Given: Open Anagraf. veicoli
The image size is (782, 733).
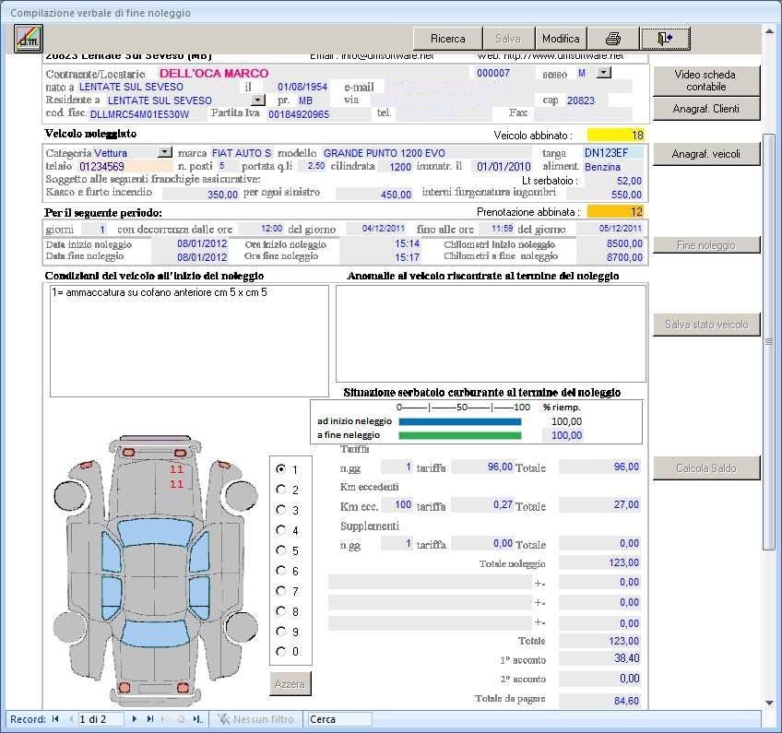Looking at the screenshot, I should [x=705, y=154].
